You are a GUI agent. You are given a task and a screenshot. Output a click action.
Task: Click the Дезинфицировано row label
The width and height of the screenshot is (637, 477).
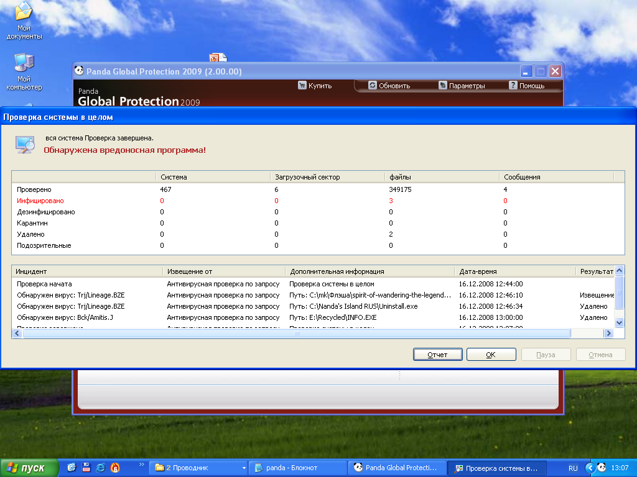(46, 212)
